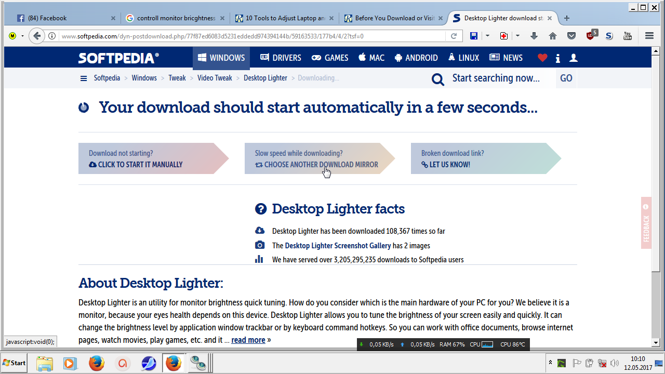
Task: Open the Firefox hamburger menu
Action: point(649,36)
